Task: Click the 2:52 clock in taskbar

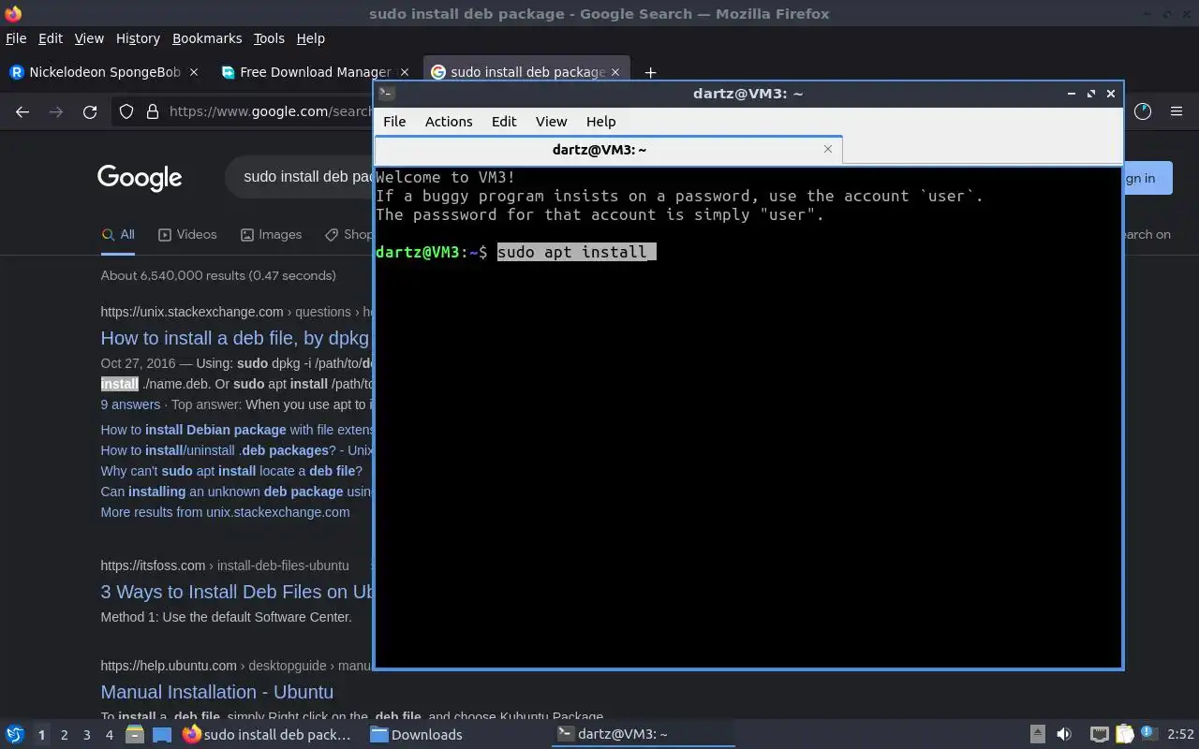Action: click(1180, 735)
